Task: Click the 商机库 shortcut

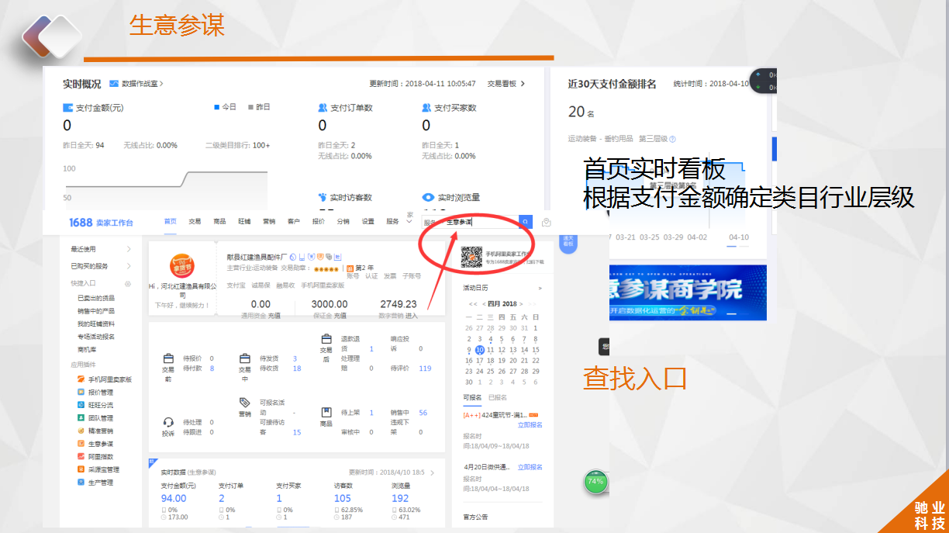Action: click(87, 349)
